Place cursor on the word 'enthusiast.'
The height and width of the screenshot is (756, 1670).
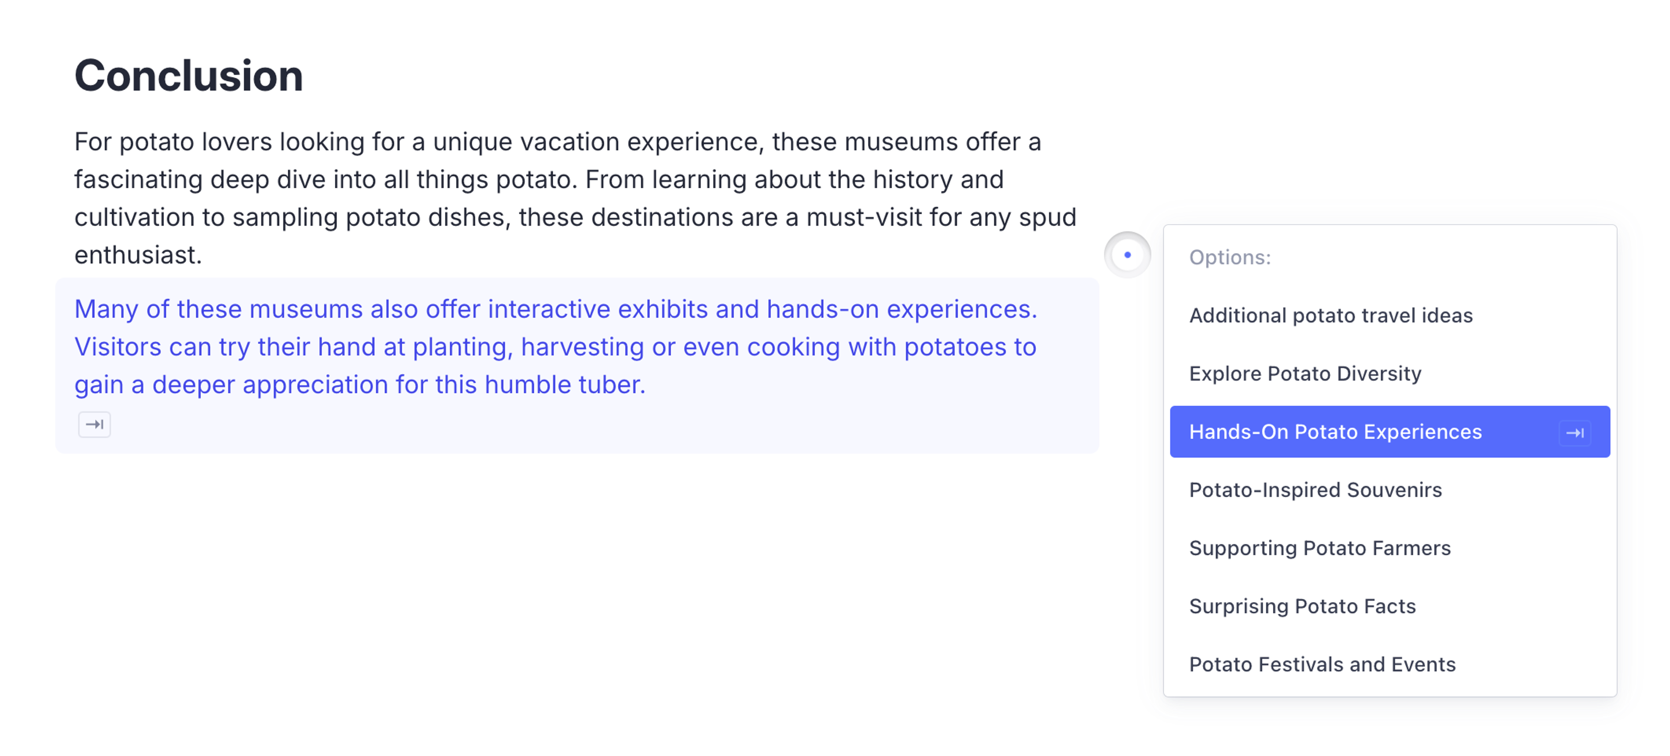coord(138,255)
